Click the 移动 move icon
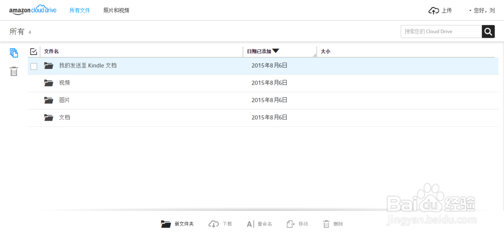 click(291, 224)
